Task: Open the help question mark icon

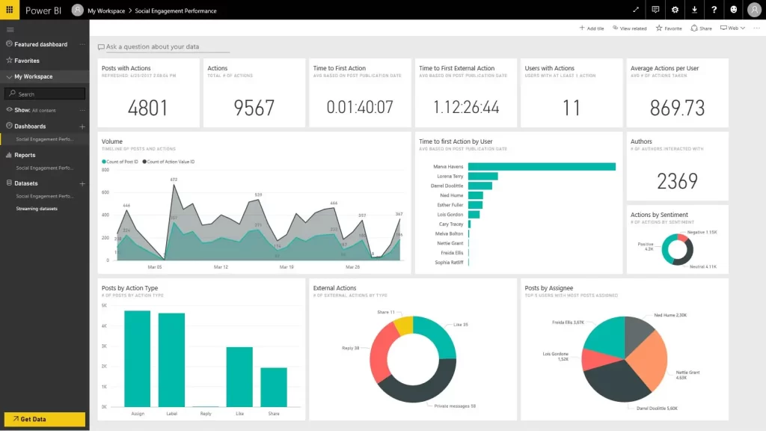Action: tap(714, 10)
